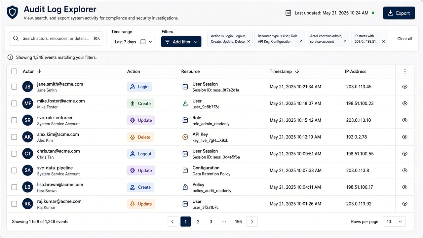View details for raj.kumar@acme.com event
The height and width of the screenshot is (238, 423).
(x=404, y=204)
